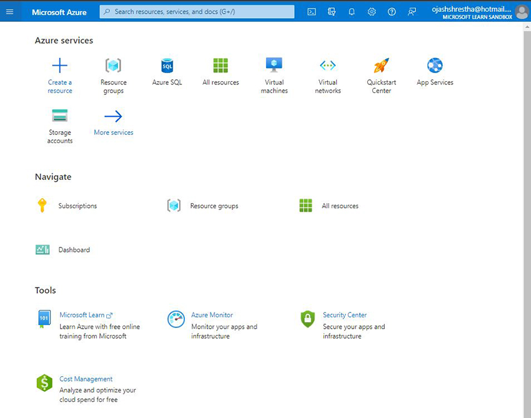Screen dimensions: 531x418
Task: Click the account email ojashshrestha@hotmail
Action: tap(472, 9)
